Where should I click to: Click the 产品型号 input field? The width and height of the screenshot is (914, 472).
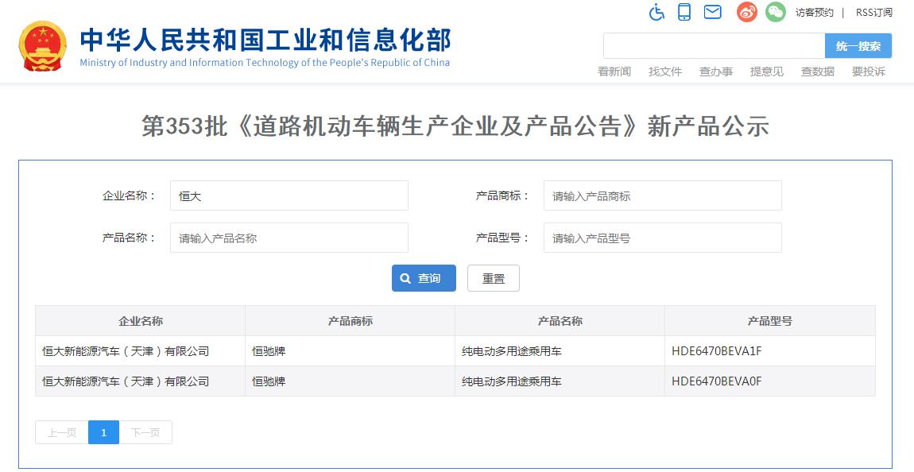662,238
